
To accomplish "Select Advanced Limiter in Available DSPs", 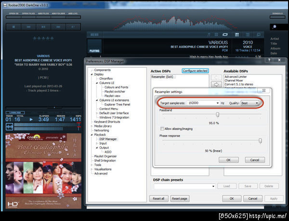I will [x=236, y=77].
